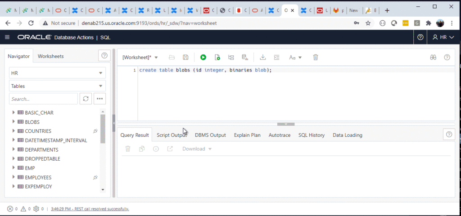Click the Explain Plan icon in the worksheet toolbar
The width and height of the screenshot is (461, 216).
(x=231, y=57)
